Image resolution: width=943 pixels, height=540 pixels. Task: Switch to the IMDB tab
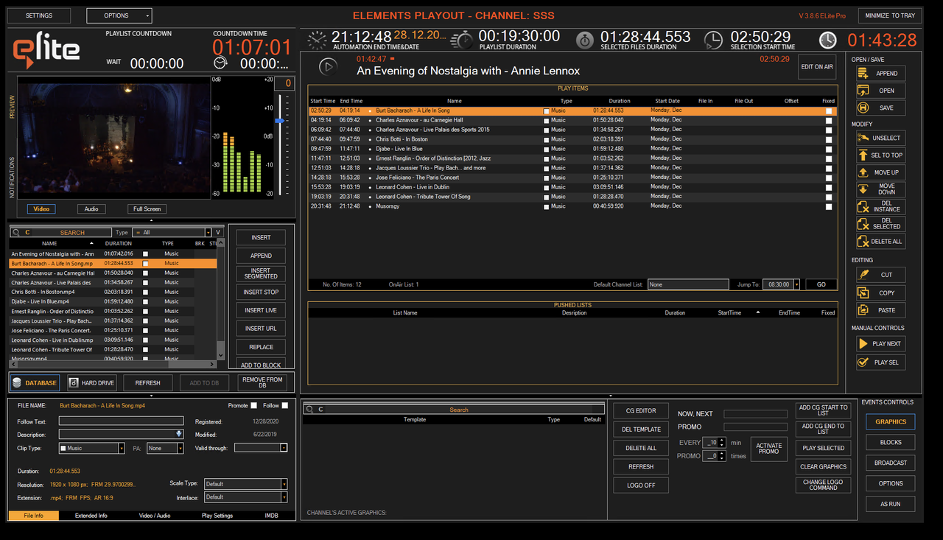pyautogui.click(x=272, y=516)
